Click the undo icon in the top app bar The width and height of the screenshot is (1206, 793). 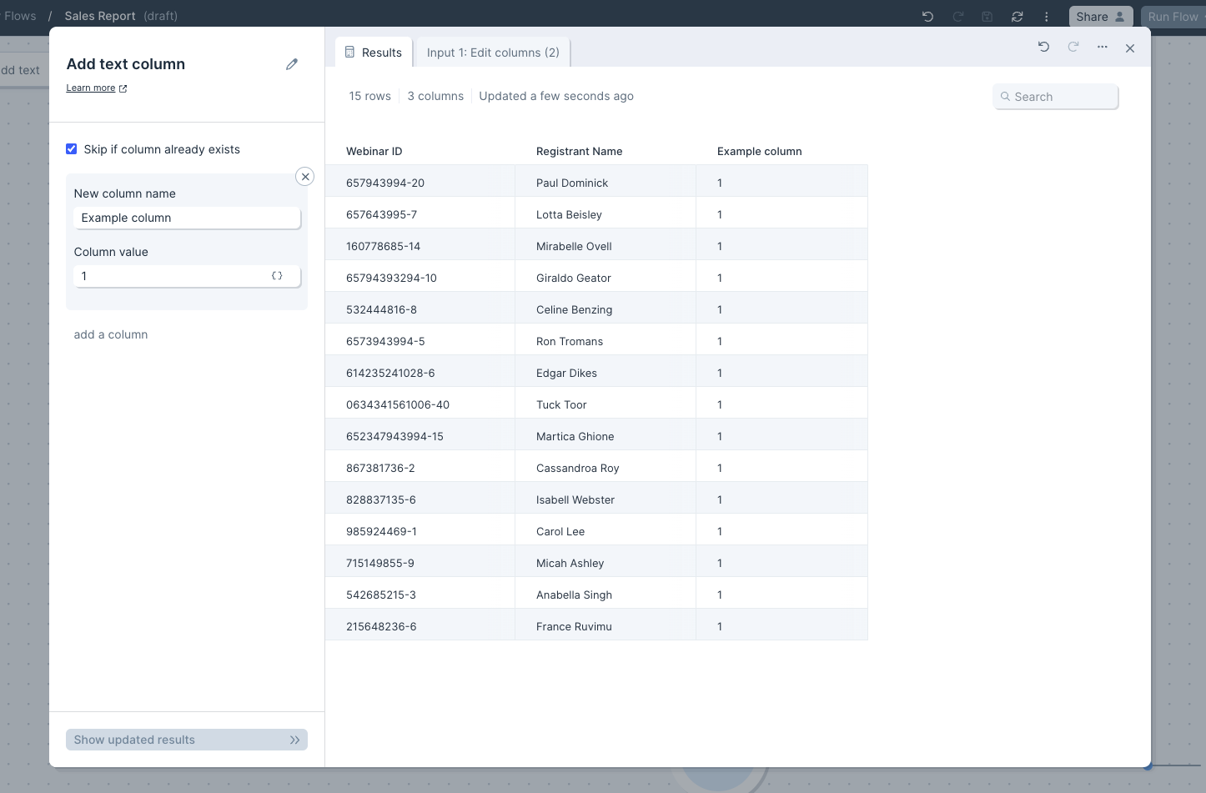[927, 17]
